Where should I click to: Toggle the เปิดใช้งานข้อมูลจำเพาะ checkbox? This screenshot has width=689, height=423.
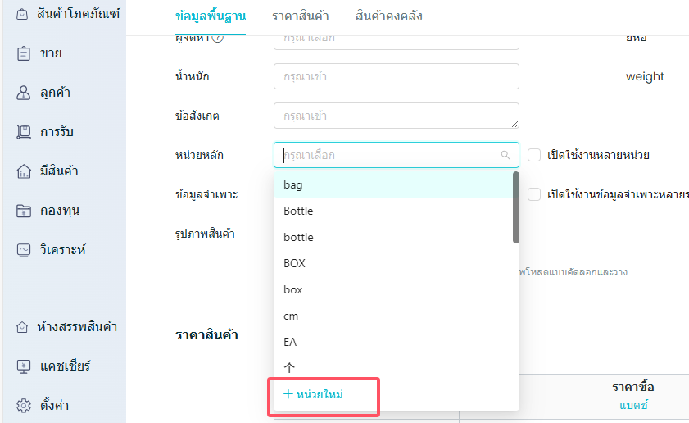534,194
